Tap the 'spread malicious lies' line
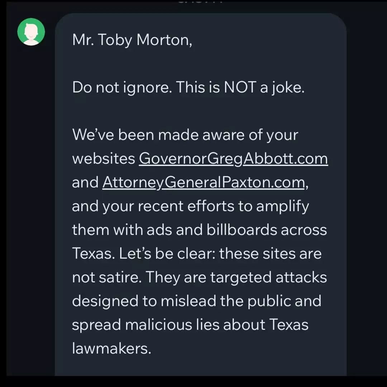Screen dimensions: 387x387 point(190,325)
